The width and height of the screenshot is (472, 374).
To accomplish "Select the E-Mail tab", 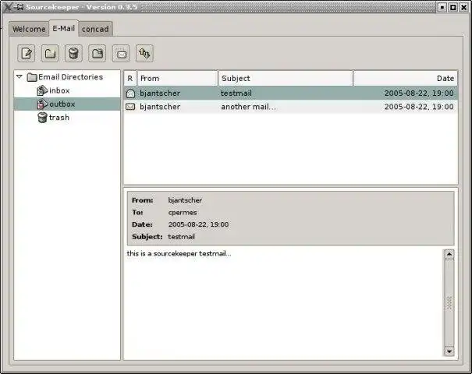I will (63, 29).
